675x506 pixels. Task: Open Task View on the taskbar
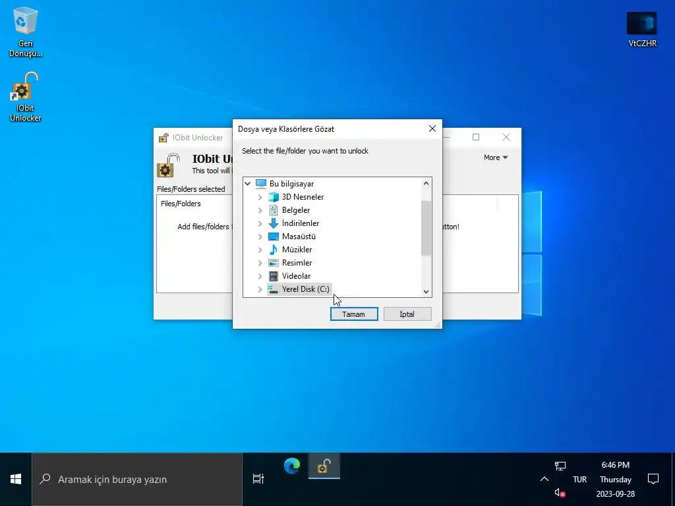(x=258, y=478)
